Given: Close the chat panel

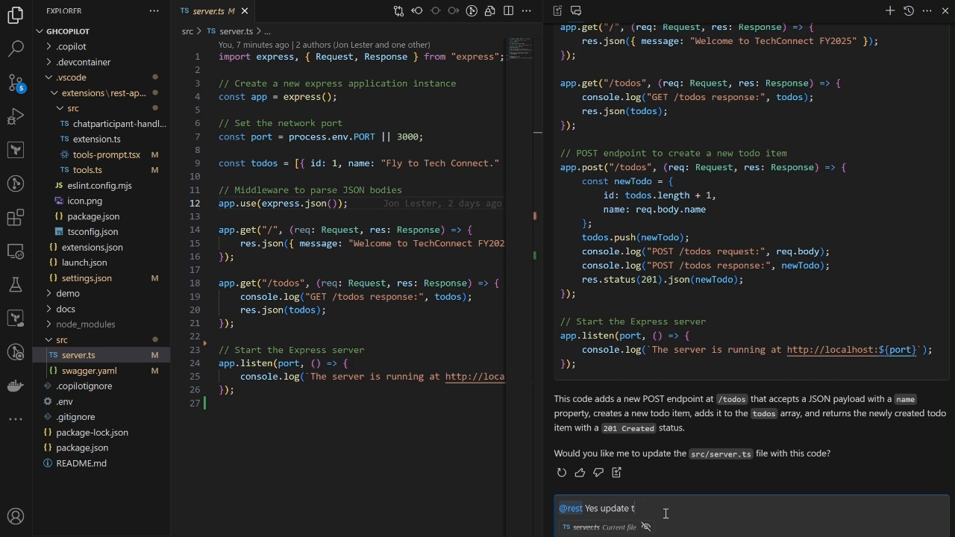Looking at the screenshot, I should pyautogui.click(x=944, y=10).
